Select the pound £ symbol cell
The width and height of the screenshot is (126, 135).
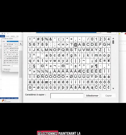tap(100, 61)
